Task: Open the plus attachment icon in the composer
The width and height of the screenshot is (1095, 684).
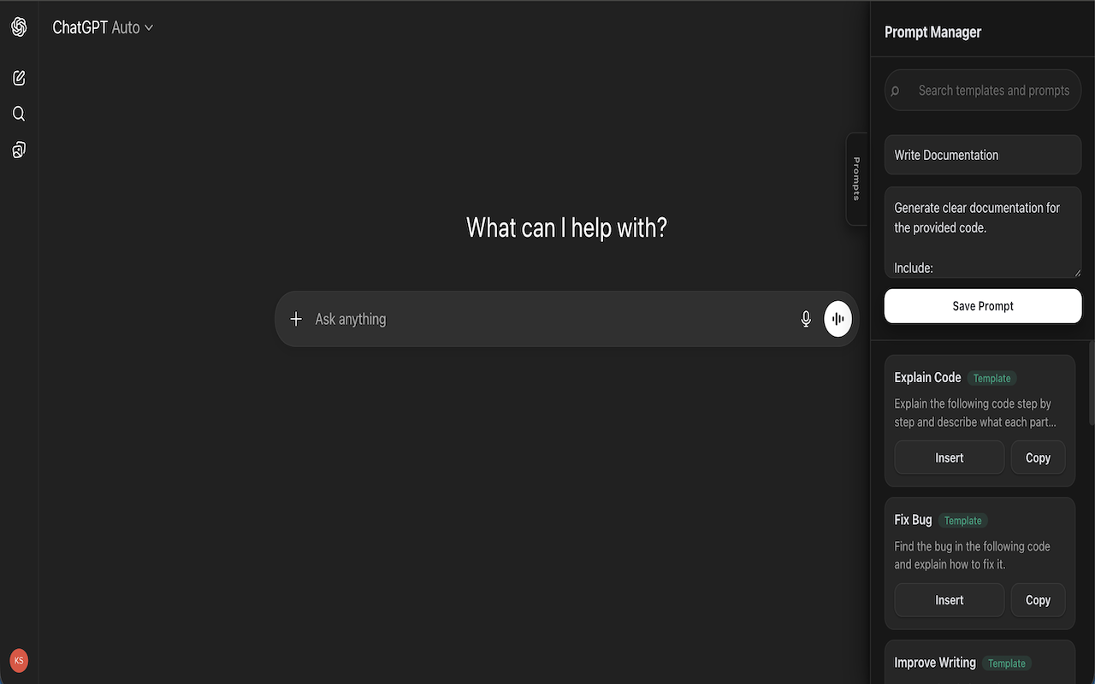Action: 296,318
